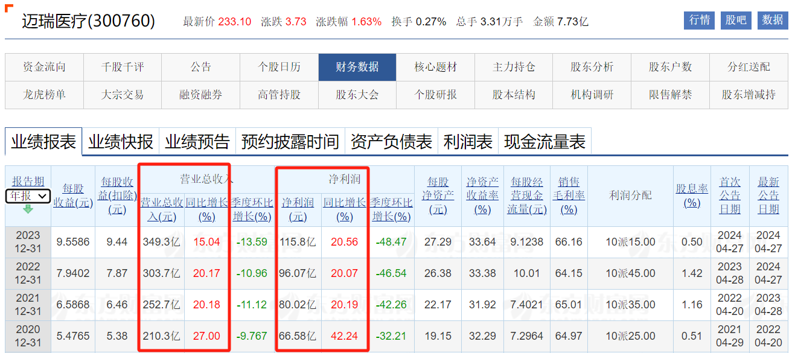795x353 pixels.
Task: Open the 股东分析 menu item
Action: [x=592, y=67]
